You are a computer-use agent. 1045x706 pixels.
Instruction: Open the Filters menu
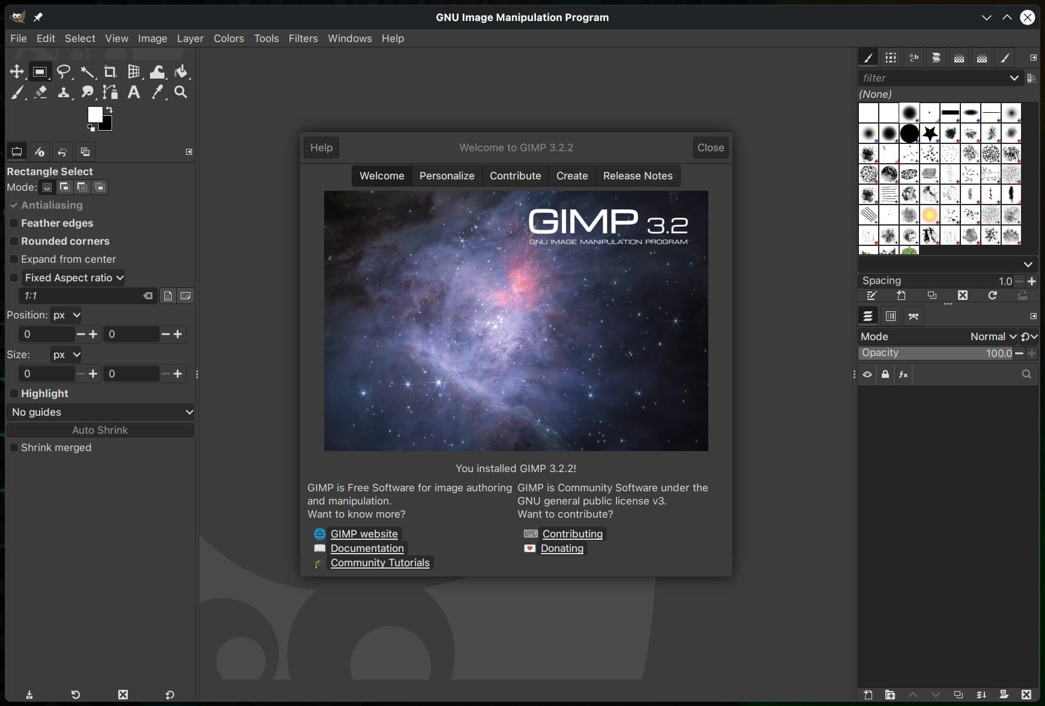(303, 38)
